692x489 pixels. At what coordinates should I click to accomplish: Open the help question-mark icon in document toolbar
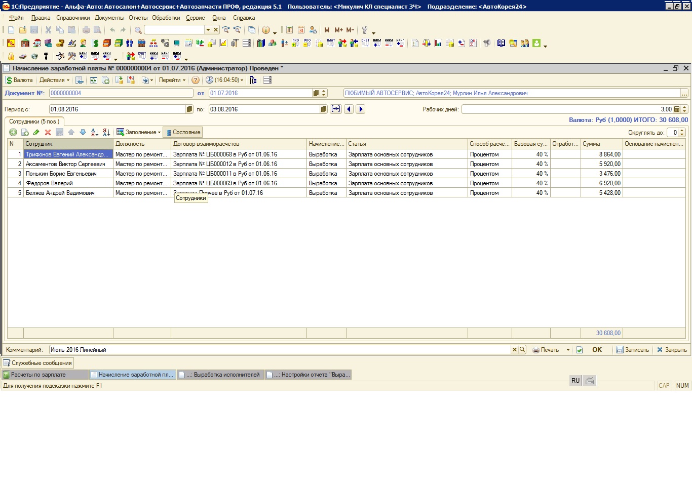(196, 80)
